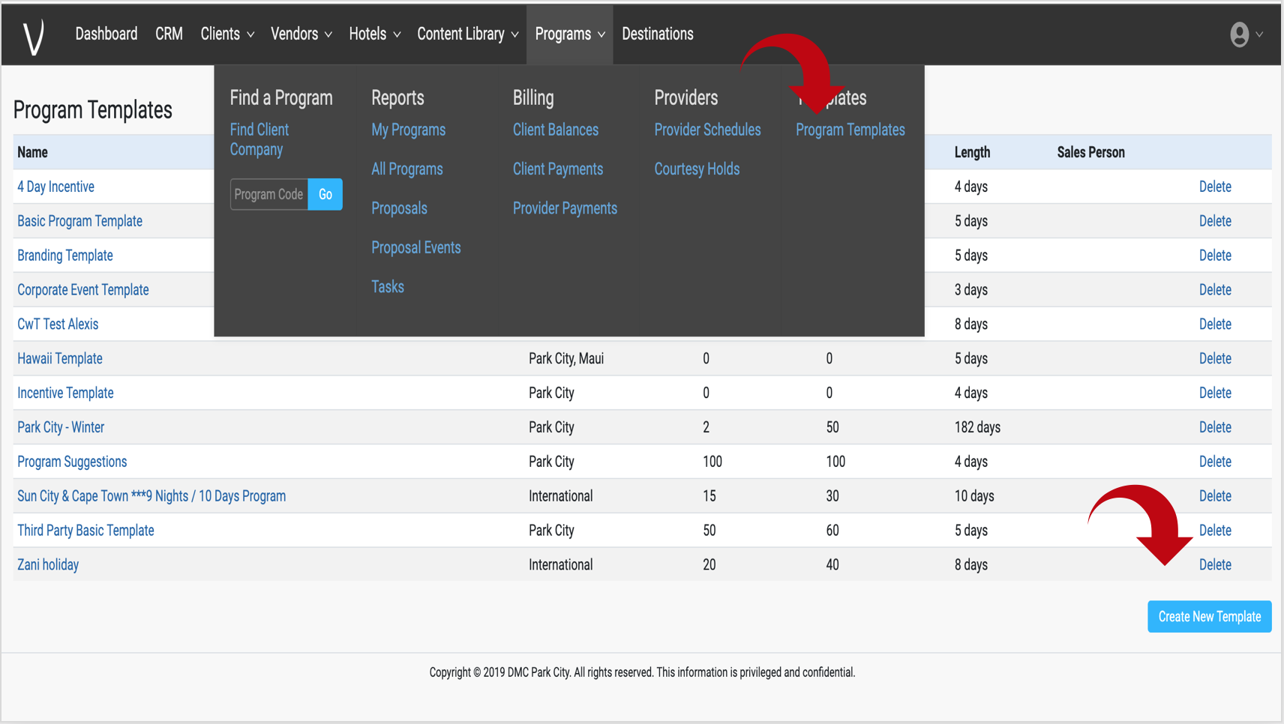Open the Park City - Winter template
This screenshot has width=1284, height=724.
61,427
